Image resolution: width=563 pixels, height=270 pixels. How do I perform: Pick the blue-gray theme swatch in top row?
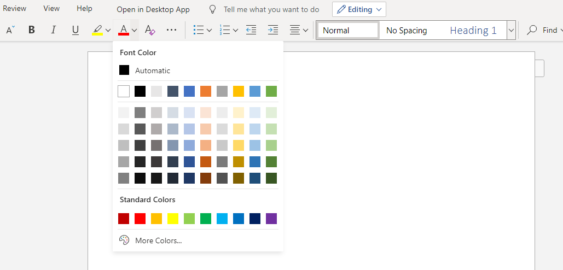(x=173, y=91)
